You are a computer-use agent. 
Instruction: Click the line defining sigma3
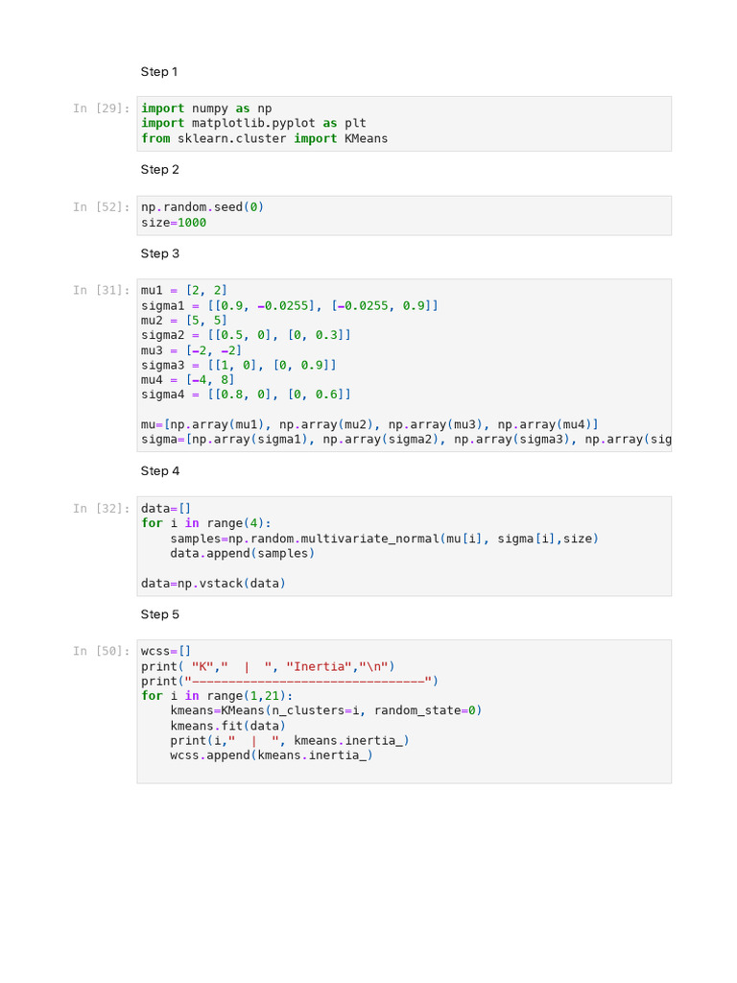(x=239, y=366)
